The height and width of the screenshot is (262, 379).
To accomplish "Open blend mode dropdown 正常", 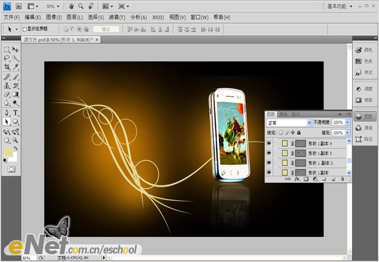I will click(x=289, y=123).
